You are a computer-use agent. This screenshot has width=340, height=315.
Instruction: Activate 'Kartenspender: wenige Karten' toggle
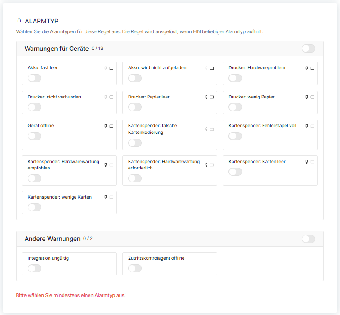click(x=35, y=207)
